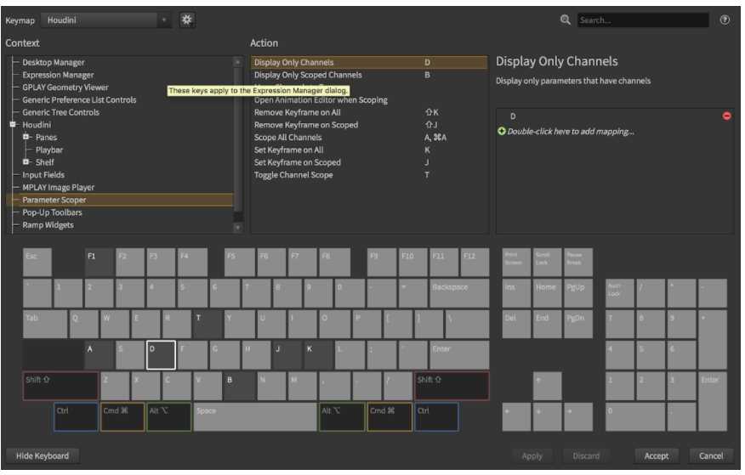Image resolution: width=745 pixels, height=475 pixels.
Task: Click the D key on virtual keyboard
Action: pyautogui.click(x=161, y=354)
